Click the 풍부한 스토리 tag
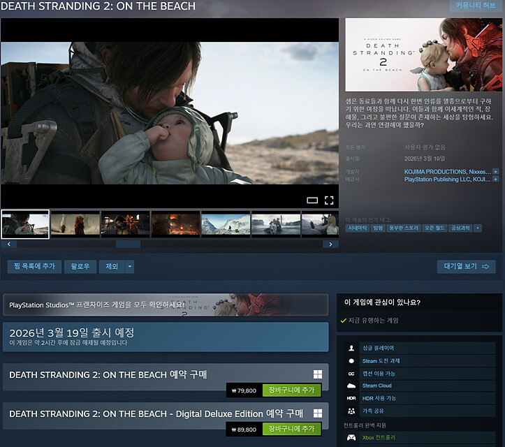 pos(404,228)
